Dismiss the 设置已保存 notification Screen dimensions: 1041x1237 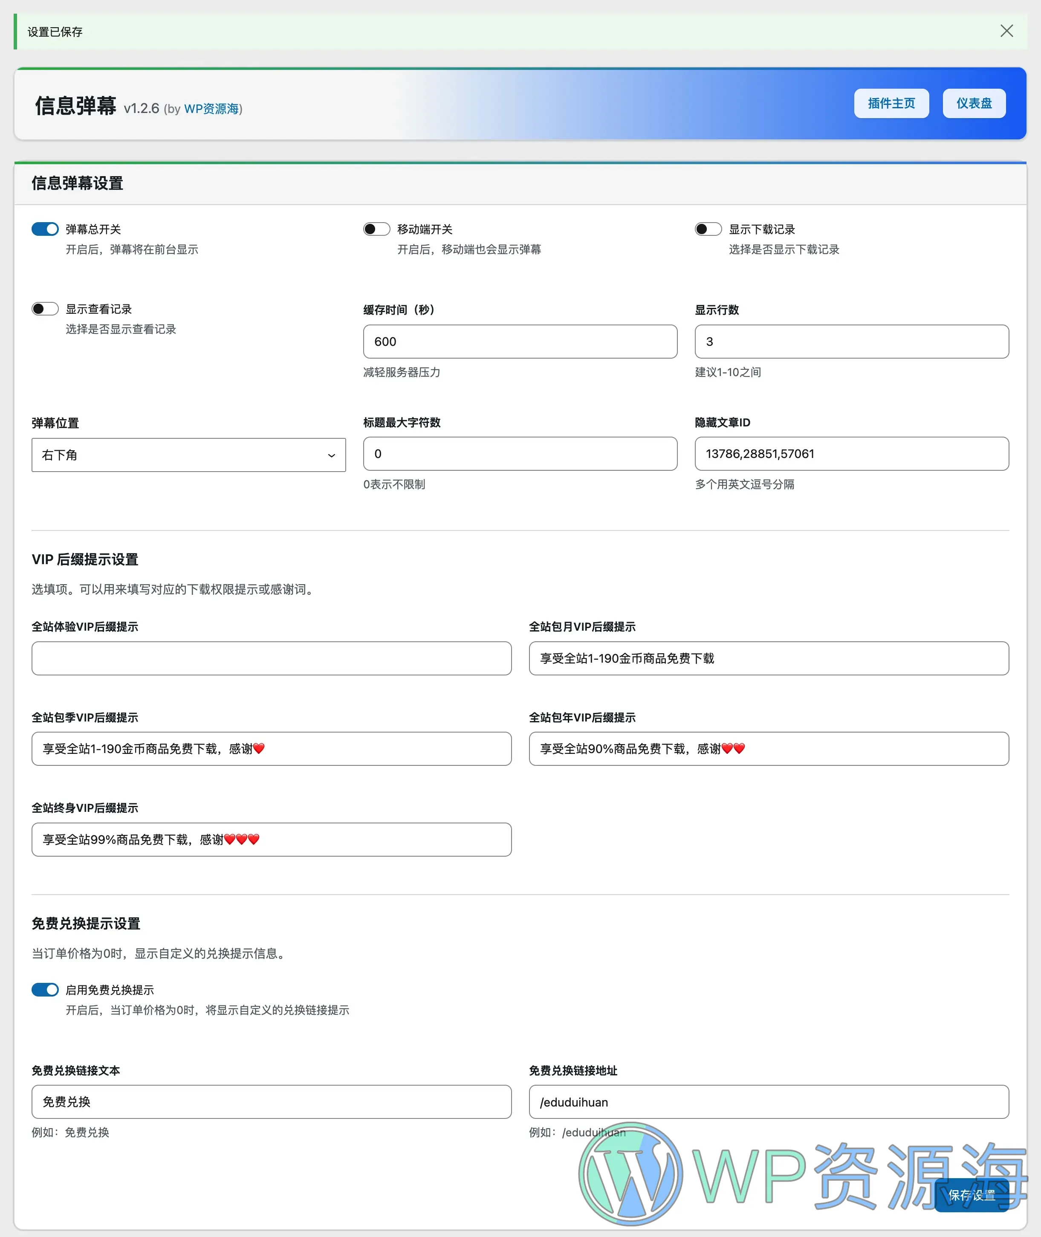click(x=1006, y=31)
